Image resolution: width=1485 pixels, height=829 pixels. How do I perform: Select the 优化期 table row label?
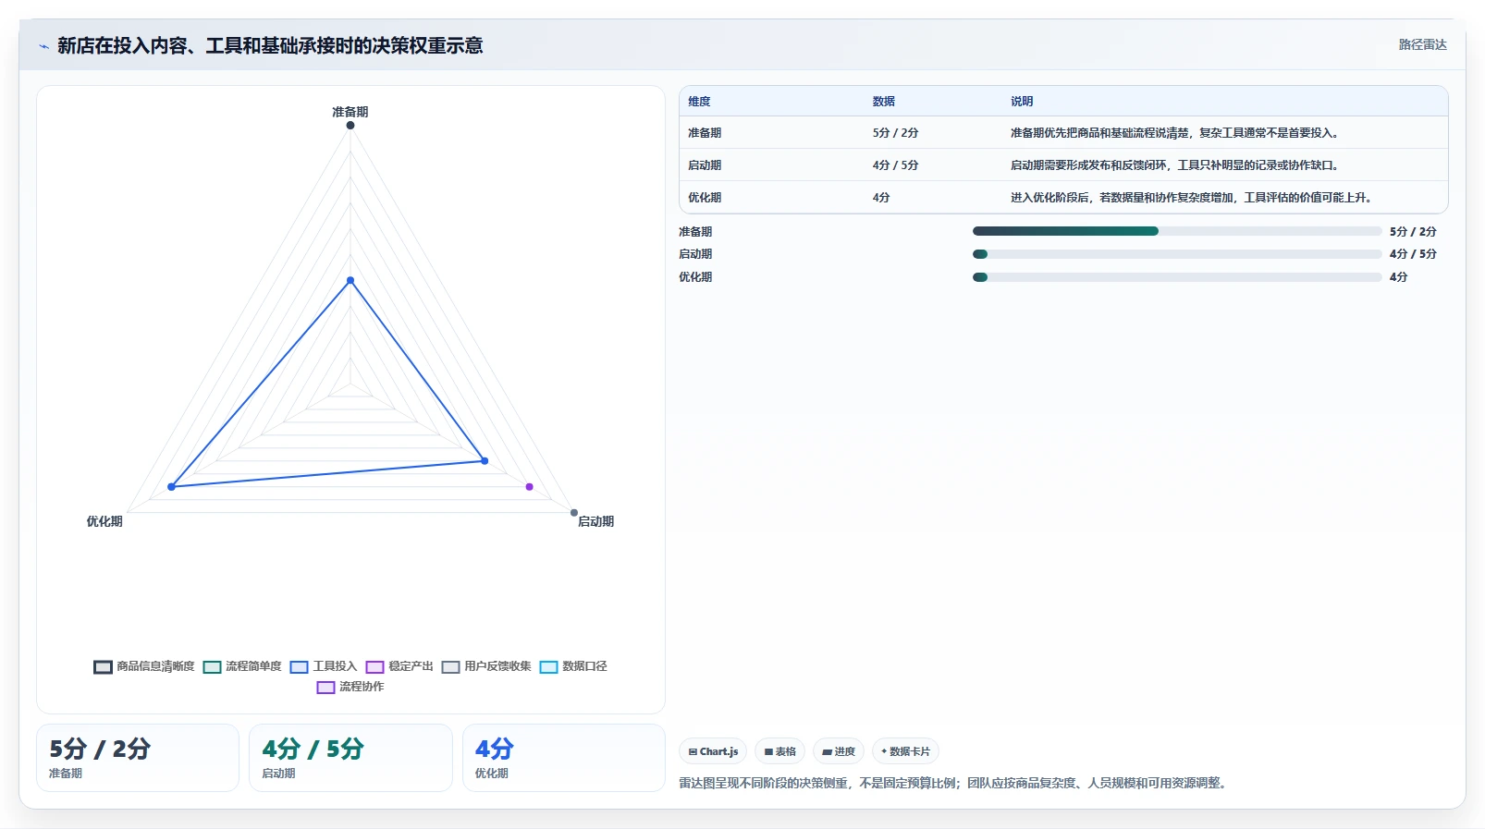705,198
